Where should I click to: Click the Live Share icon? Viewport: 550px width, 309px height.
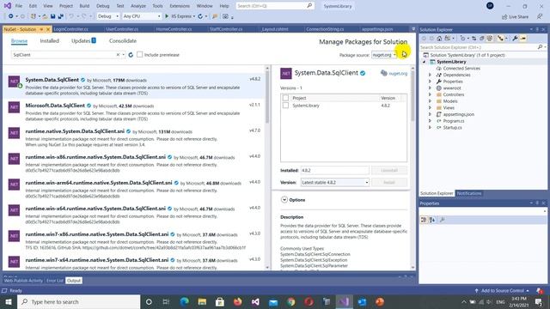[x=515, y=16]
